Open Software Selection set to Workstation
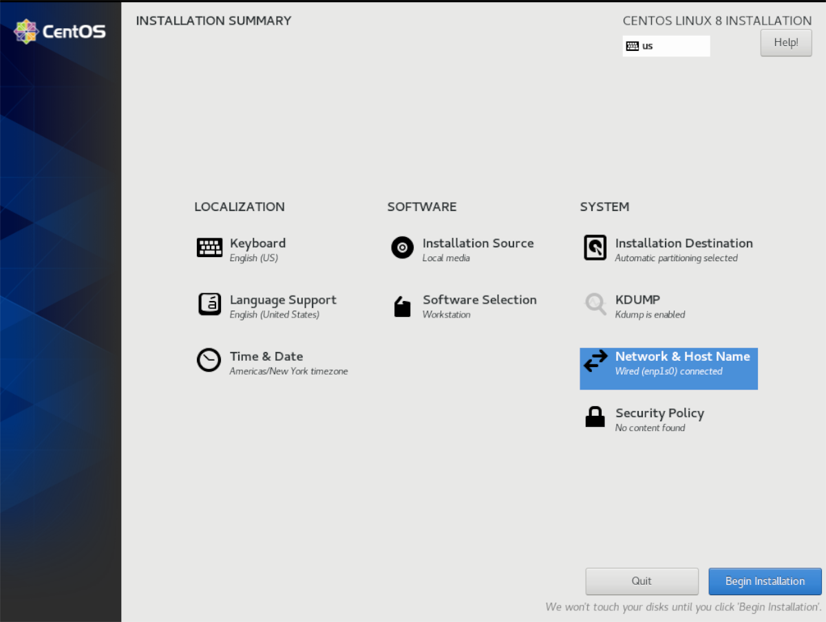Screen dimensions: 826x622 click(479, 307)
